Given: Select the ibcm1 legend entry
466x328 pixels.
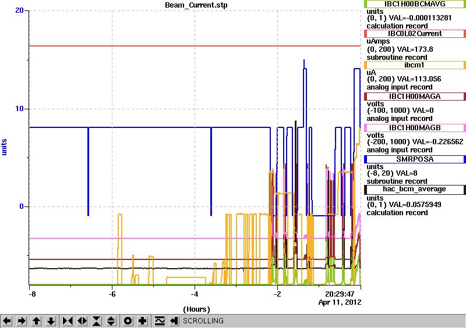Looking at the screenshot, I should [415, 65].
